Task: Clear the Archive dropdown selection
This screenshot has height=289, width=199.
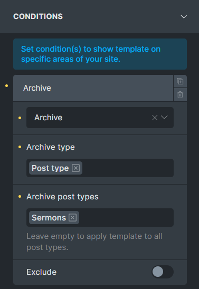Action: click(x=155, y=118)
